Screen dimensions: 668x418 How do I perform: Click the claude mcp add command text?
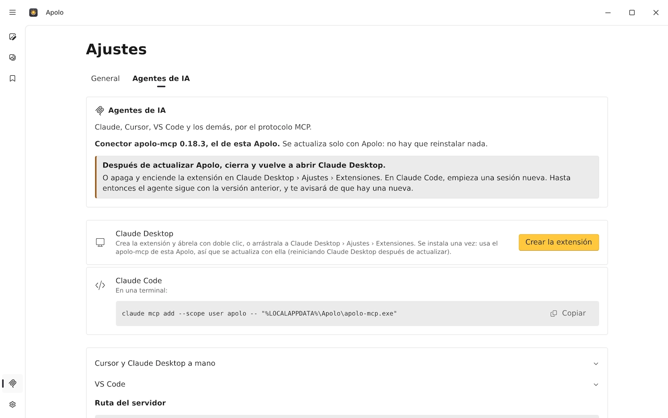[259, 313]
